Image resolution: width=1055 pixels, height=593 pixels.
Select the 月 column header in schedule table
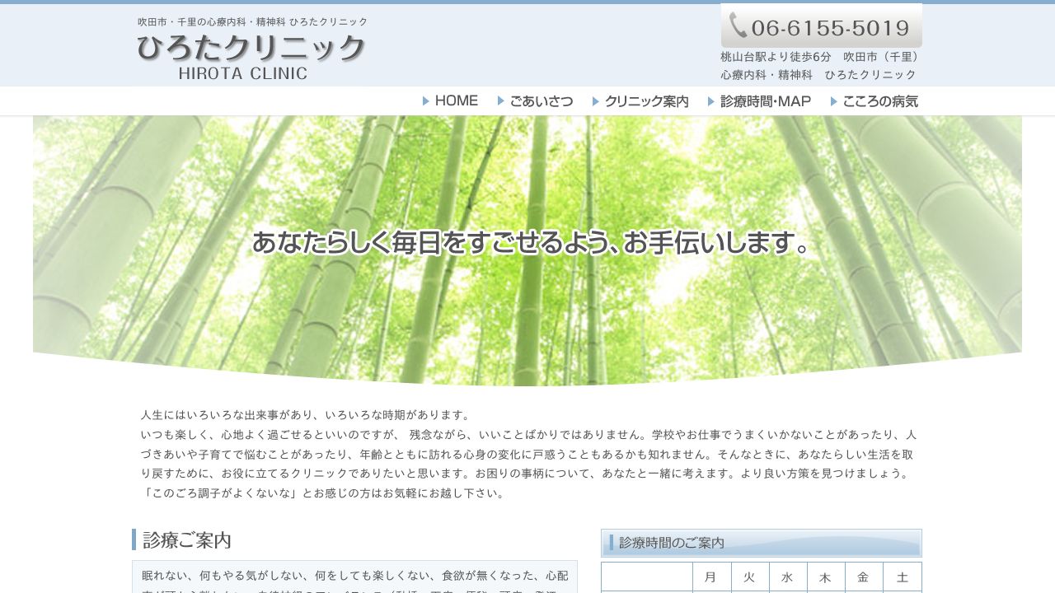point(710,577)
